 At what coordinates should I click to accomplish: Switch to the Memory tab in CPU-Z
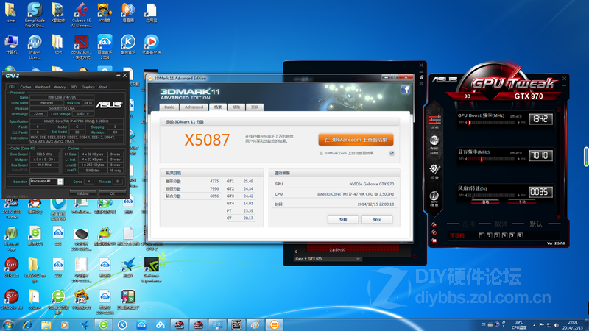point(60,87)
